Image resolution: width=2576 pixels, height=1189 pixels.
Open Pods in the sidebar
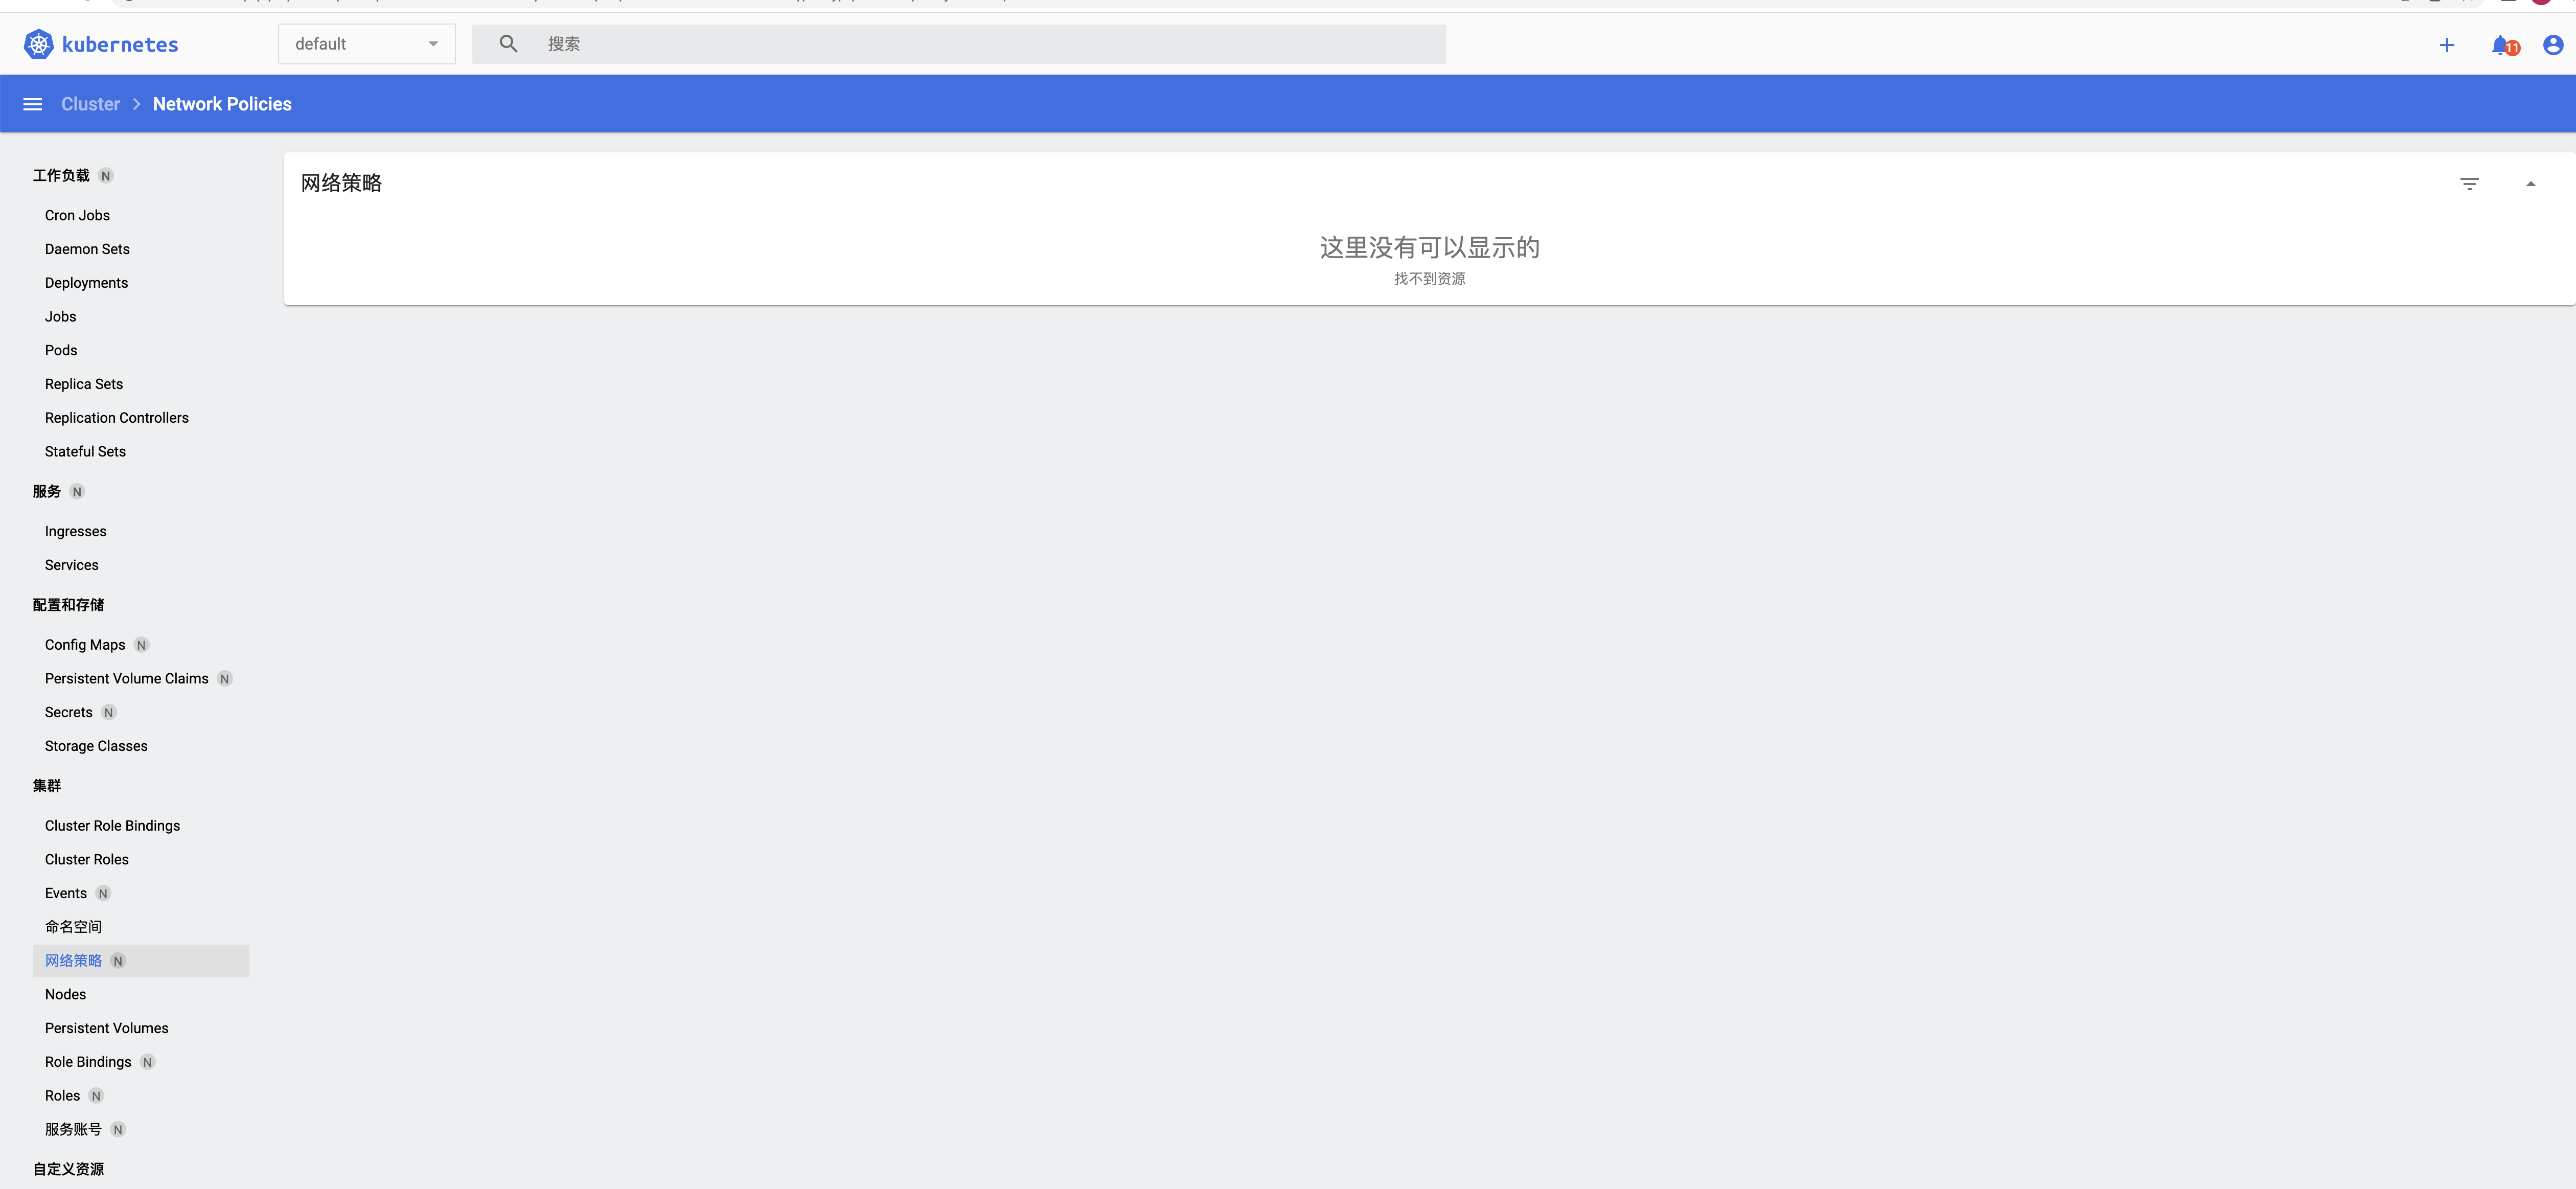(61, 350)
